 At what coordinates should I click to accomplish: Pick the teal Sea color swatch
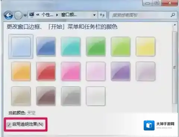click(x=71, y=46)
